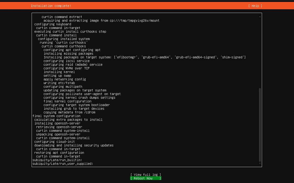This screenshot has height=183, width=294.
Task: Select the 'final system configuration' log line
Action: pyautogui.click(x=57, y=116)
